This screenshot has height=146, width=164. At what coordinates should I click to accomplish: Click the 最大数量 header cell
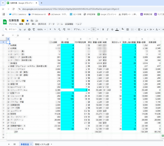point(67,42)
